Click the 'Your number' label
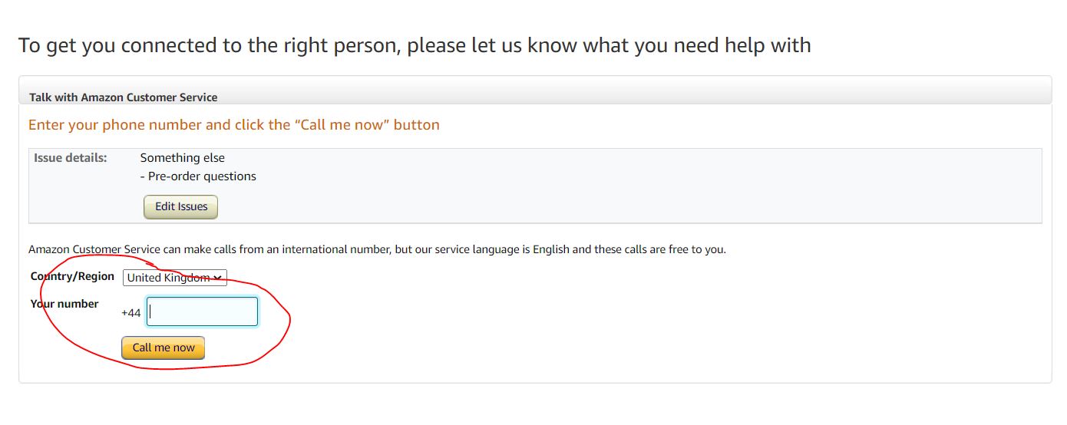The image size is (1067, 425). [x=64, y=304]
